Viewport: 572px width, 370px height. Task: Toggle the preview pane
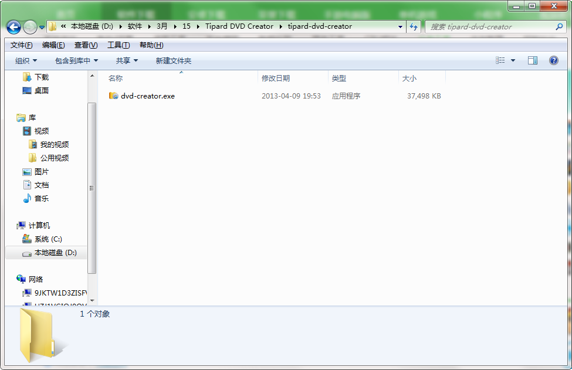coord(533,60)
